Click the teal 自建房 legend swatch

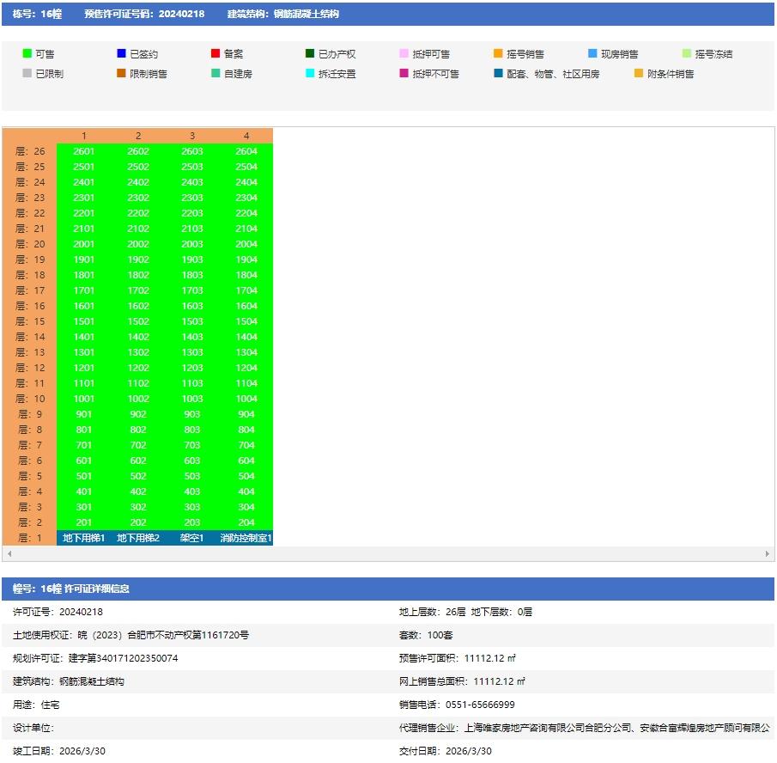215,73
